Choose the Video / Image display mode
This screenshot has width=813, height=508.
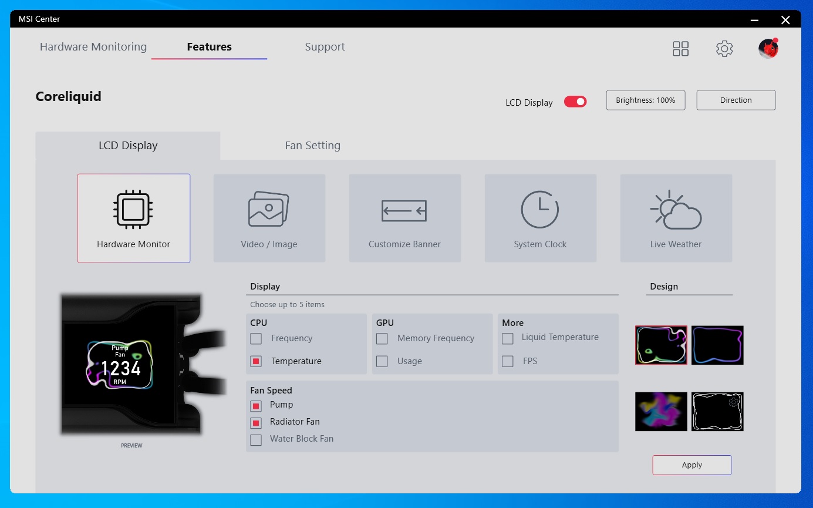[269, 218]
